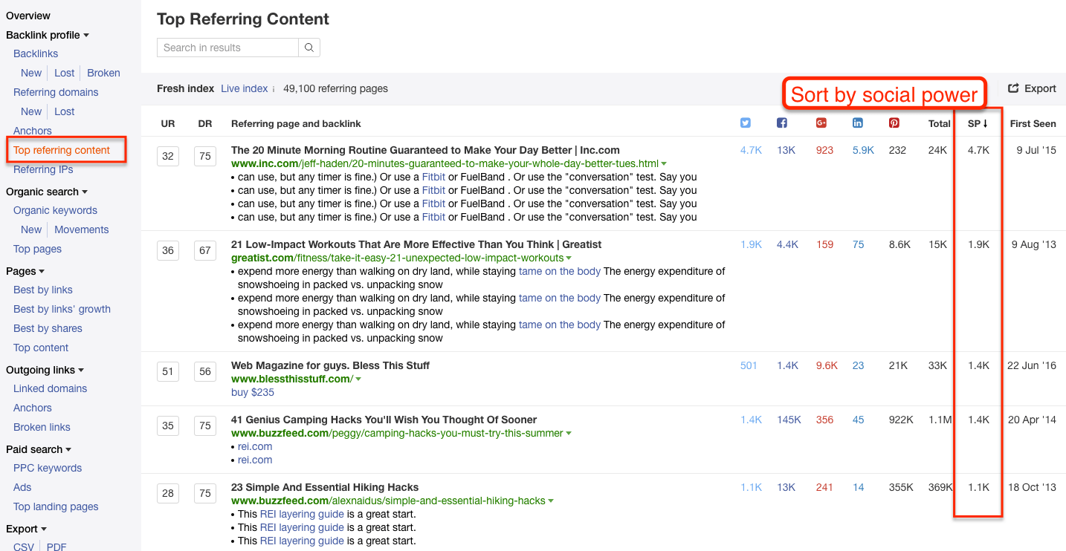Viewport: 1066px width, 551px height.
Task: Sort by the Google Plus column icon
Action: click(821, 123)
